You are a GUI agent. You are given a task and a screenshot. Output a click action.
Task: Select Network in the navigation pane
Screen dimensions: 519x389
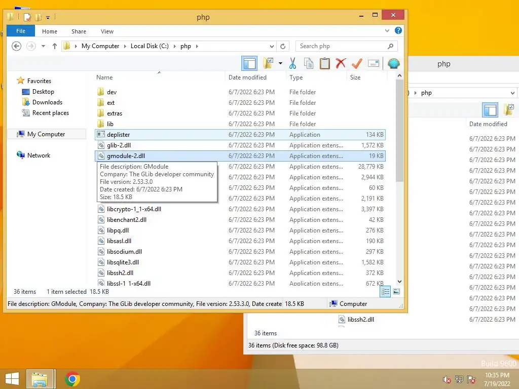click(x=39, y=155)
